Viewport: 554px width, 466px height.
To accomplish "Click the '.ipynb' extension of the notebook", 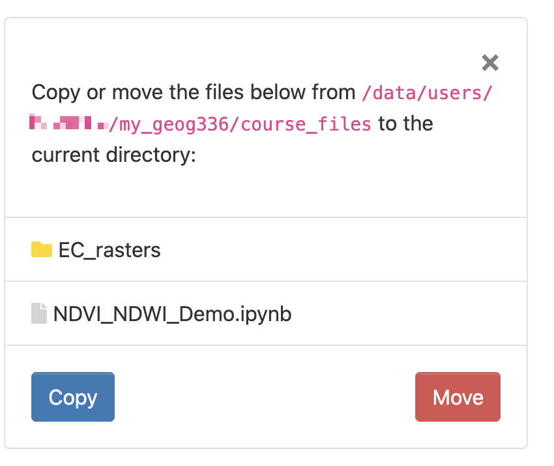I will pos(263,314).
